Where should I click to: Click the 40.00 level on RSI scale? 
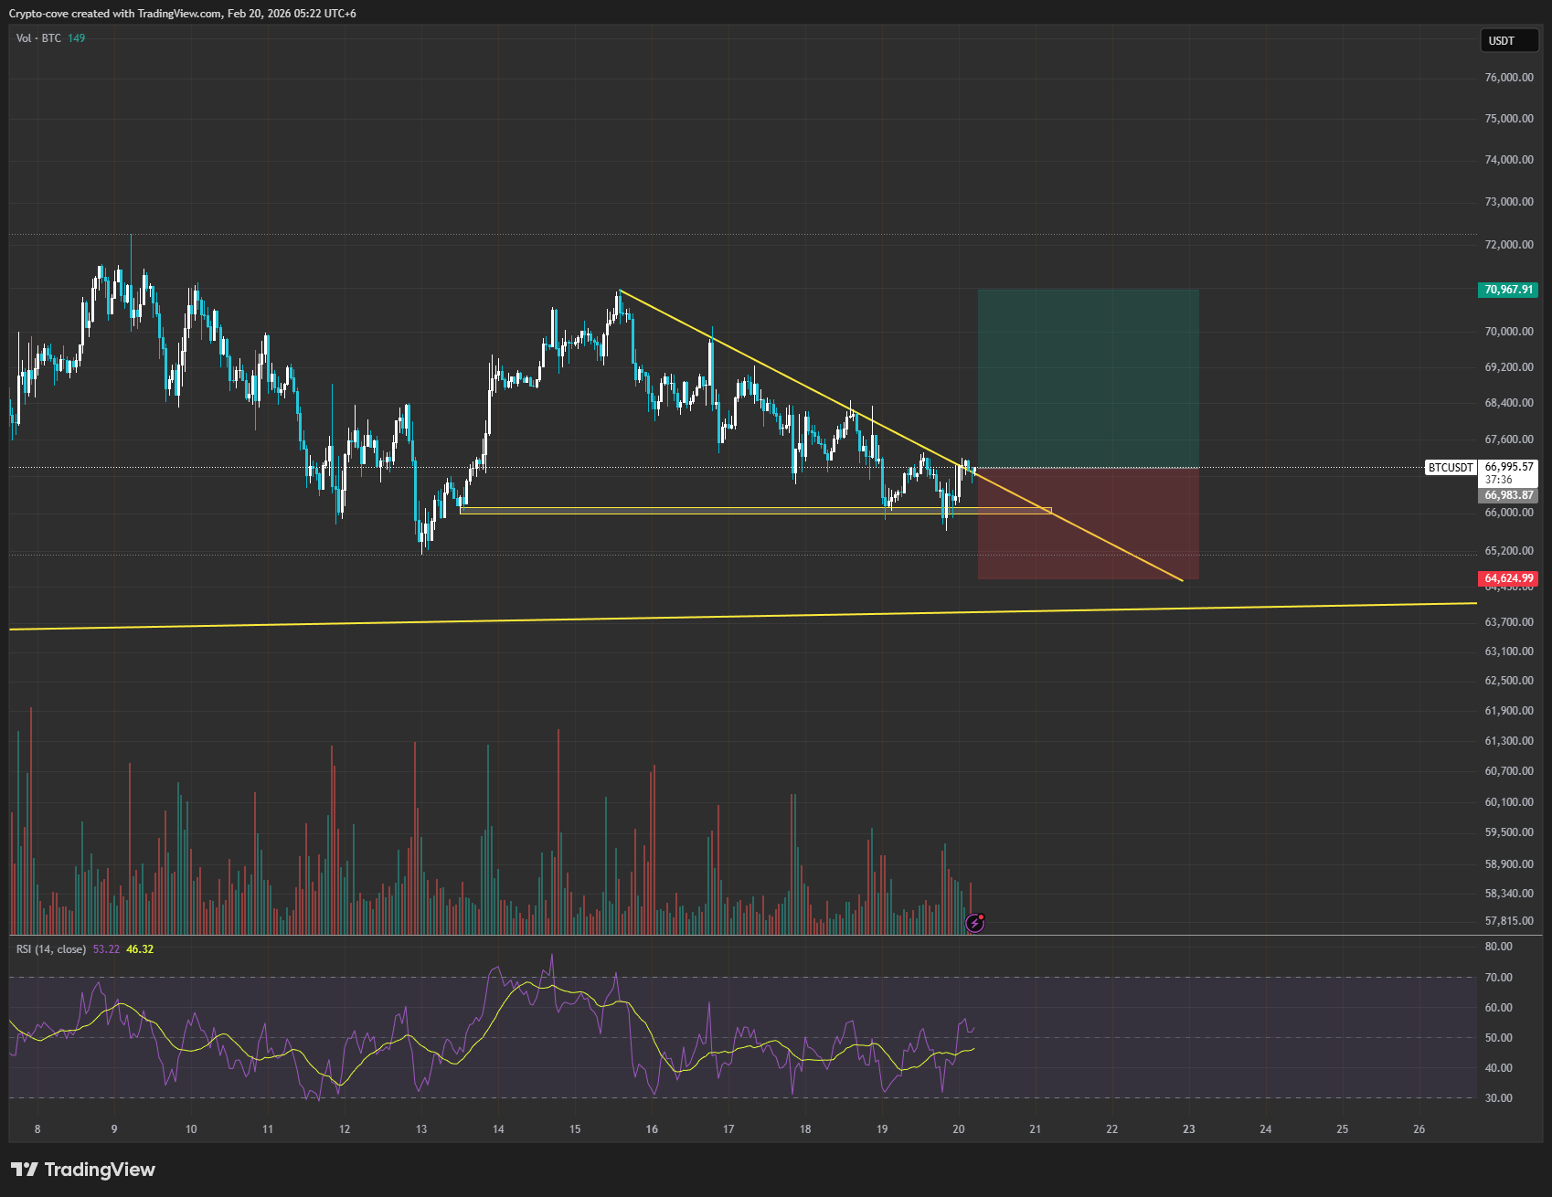(x=1499, y=1068)
